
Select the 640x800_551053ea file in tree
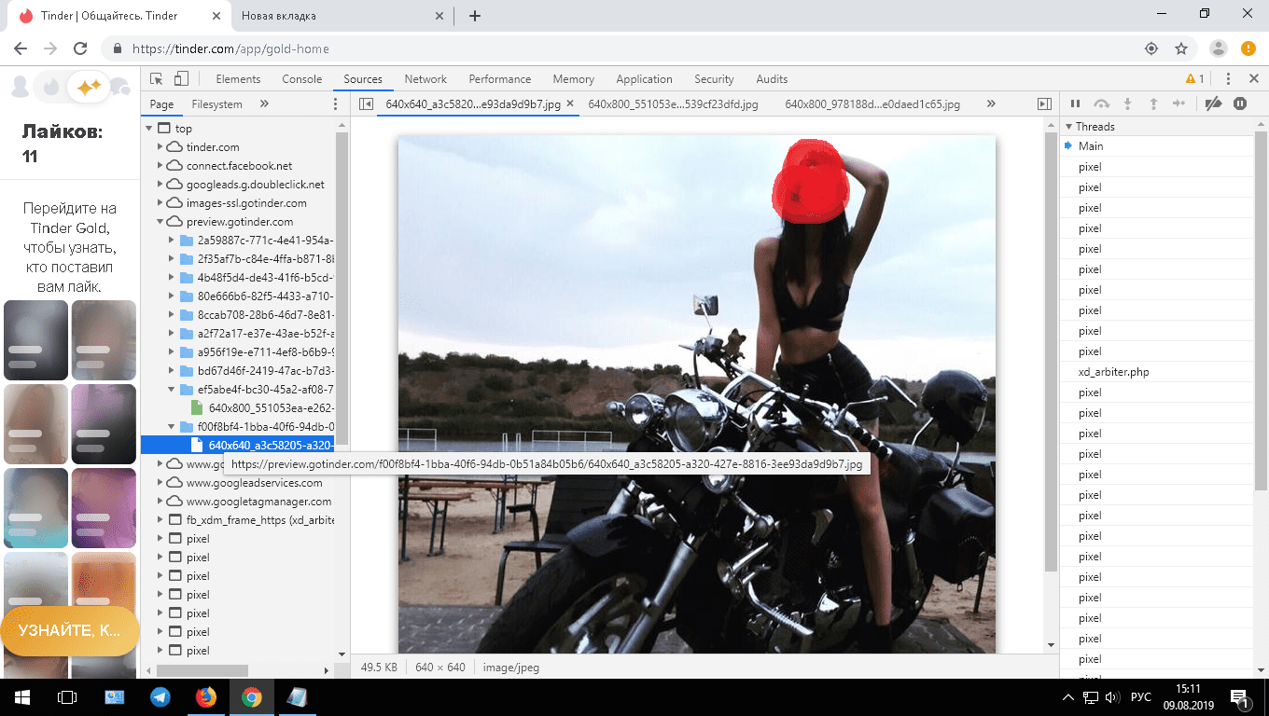(271, 408)
